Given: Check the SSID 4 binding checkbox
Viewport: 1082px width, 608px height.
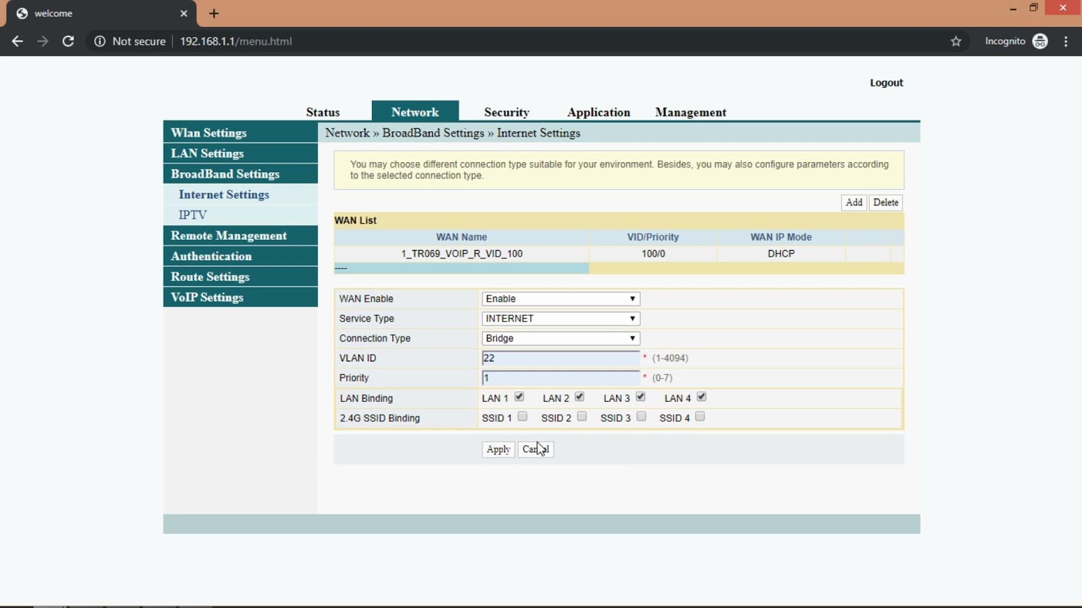Looking at the screenshot, I should [700, 417].
